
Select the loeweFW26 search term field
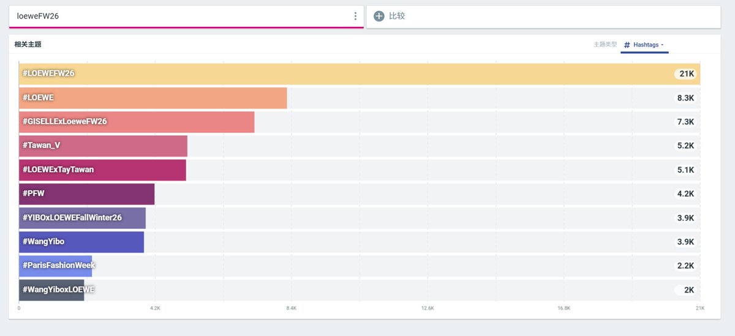186,17
